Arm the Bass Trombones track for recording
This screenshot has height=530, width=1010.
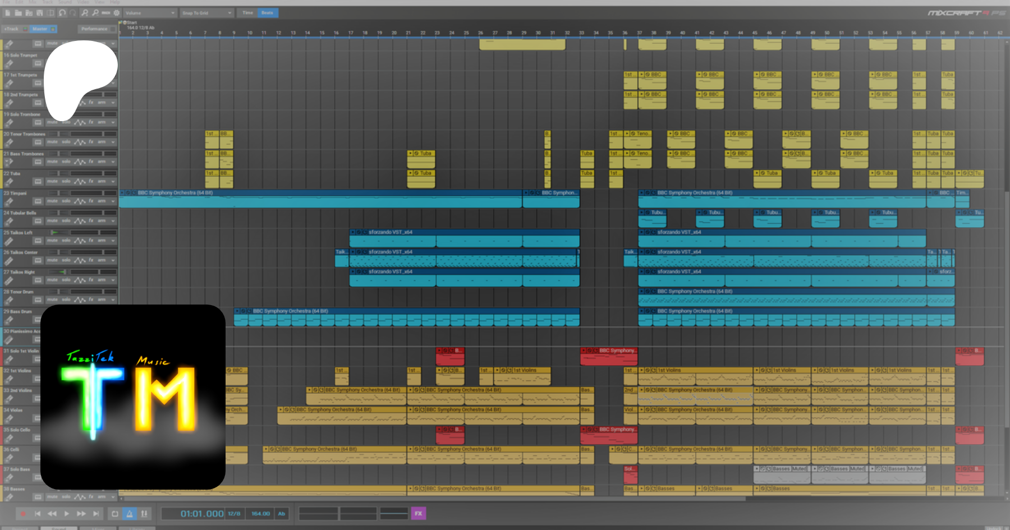102,162
